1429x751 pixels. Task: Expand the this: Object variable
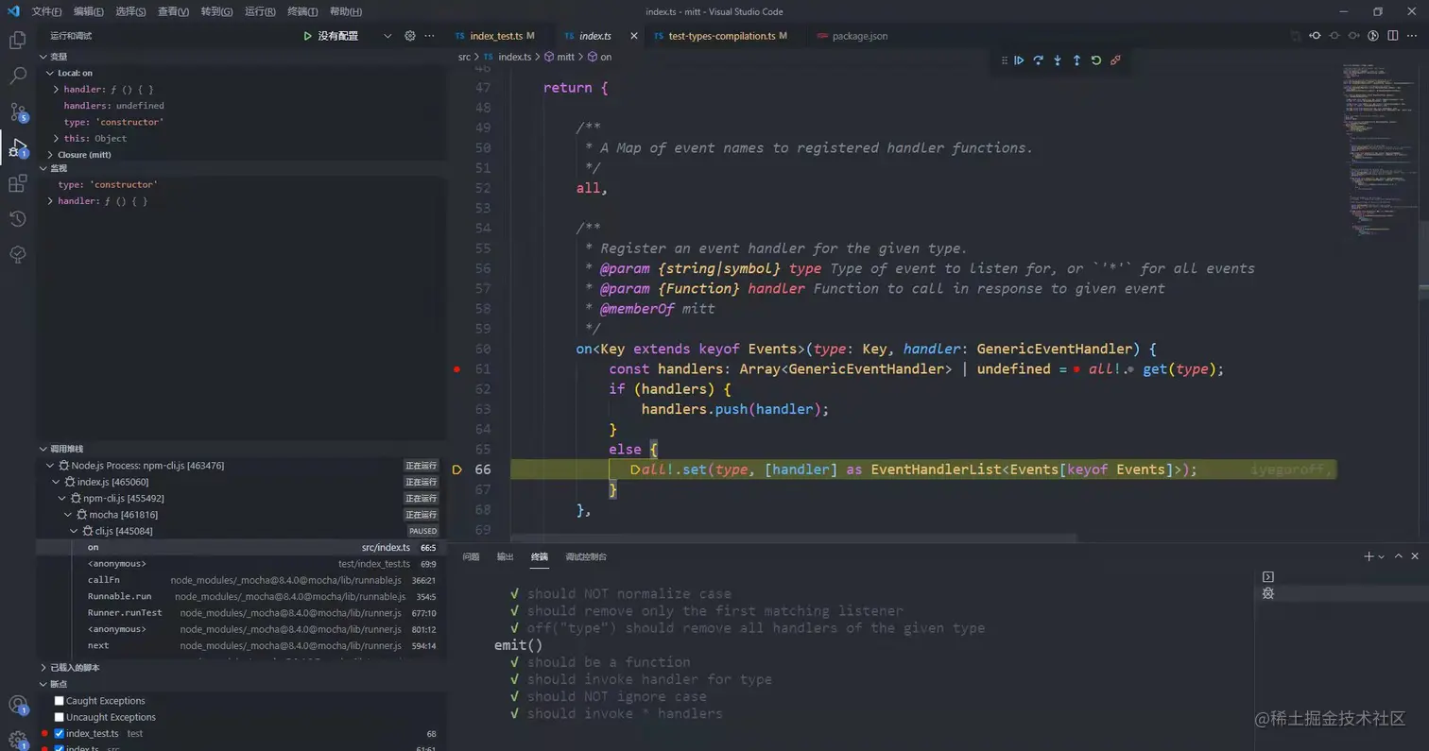[x=57, y=138]
